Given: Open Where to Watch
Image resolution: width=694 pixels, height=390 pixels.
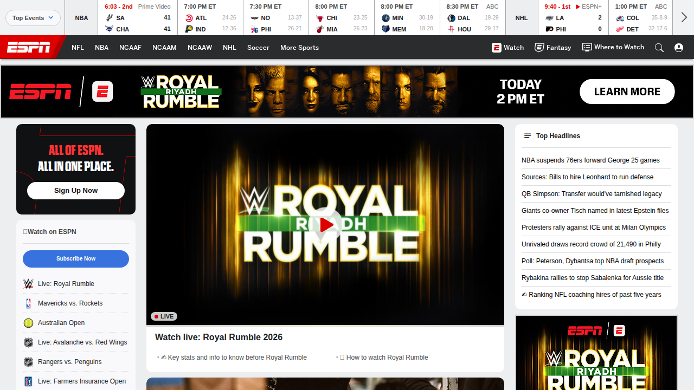Looking at the screenshot, I should click(x=613, y=48).
